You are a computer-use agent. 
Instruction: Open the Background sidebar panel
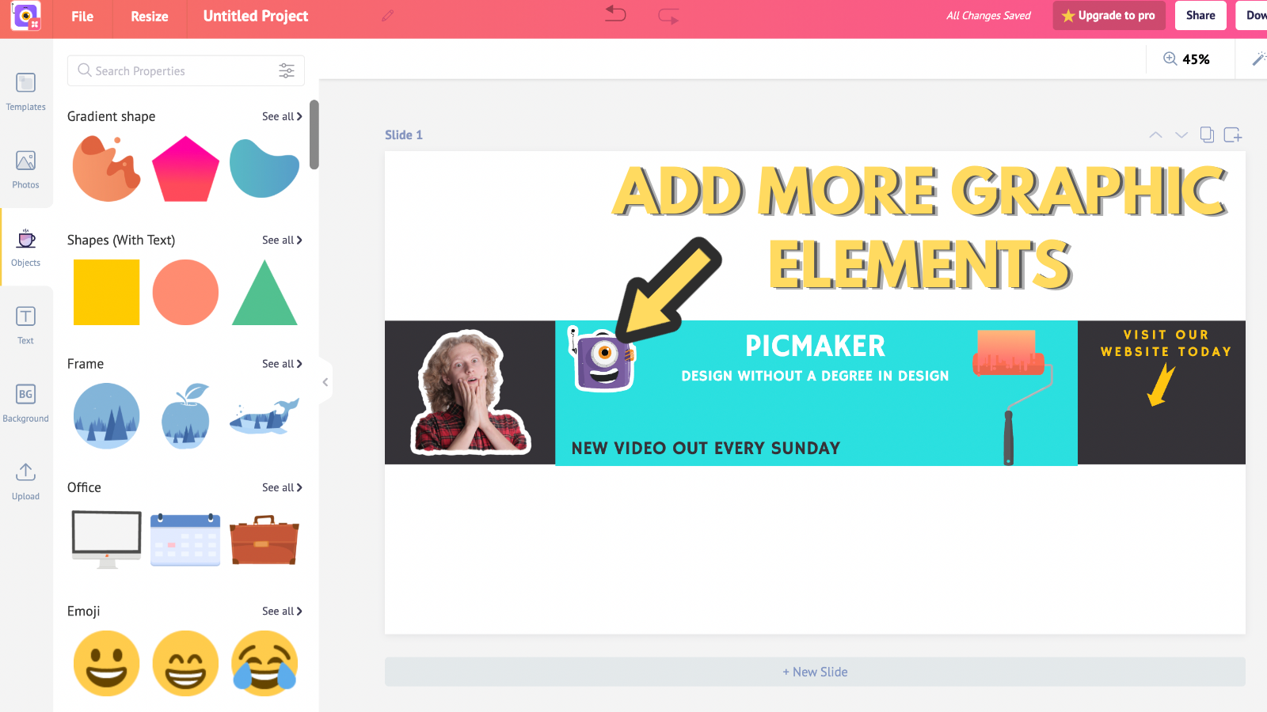pos(25,403)
